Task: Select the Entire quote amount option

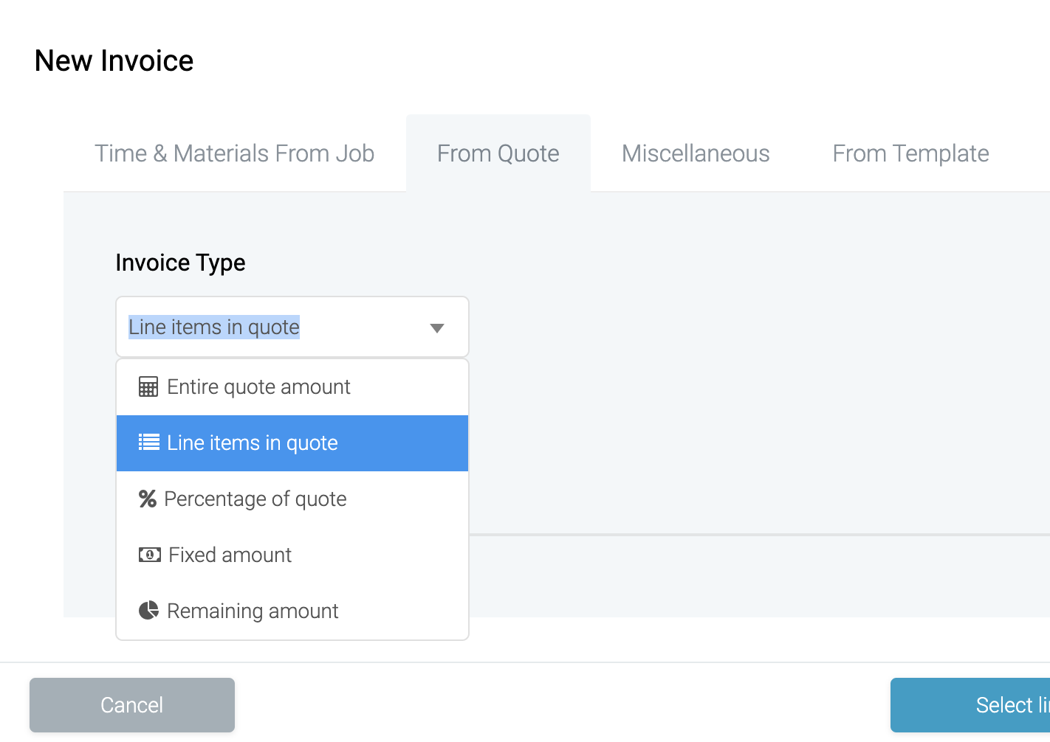Action: 258,386
